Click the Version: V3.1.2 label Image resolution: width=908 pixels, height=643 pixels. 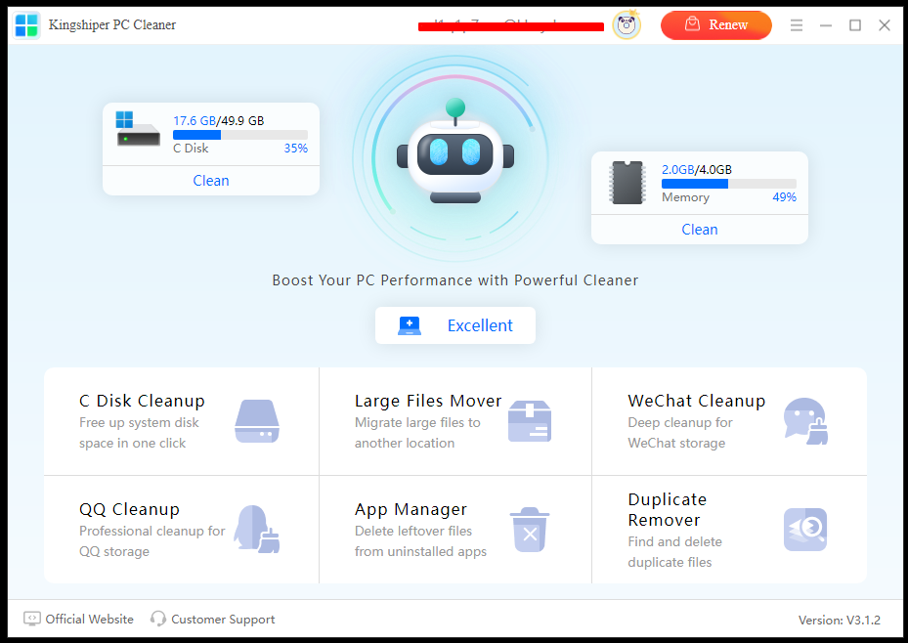coord(839,620)
